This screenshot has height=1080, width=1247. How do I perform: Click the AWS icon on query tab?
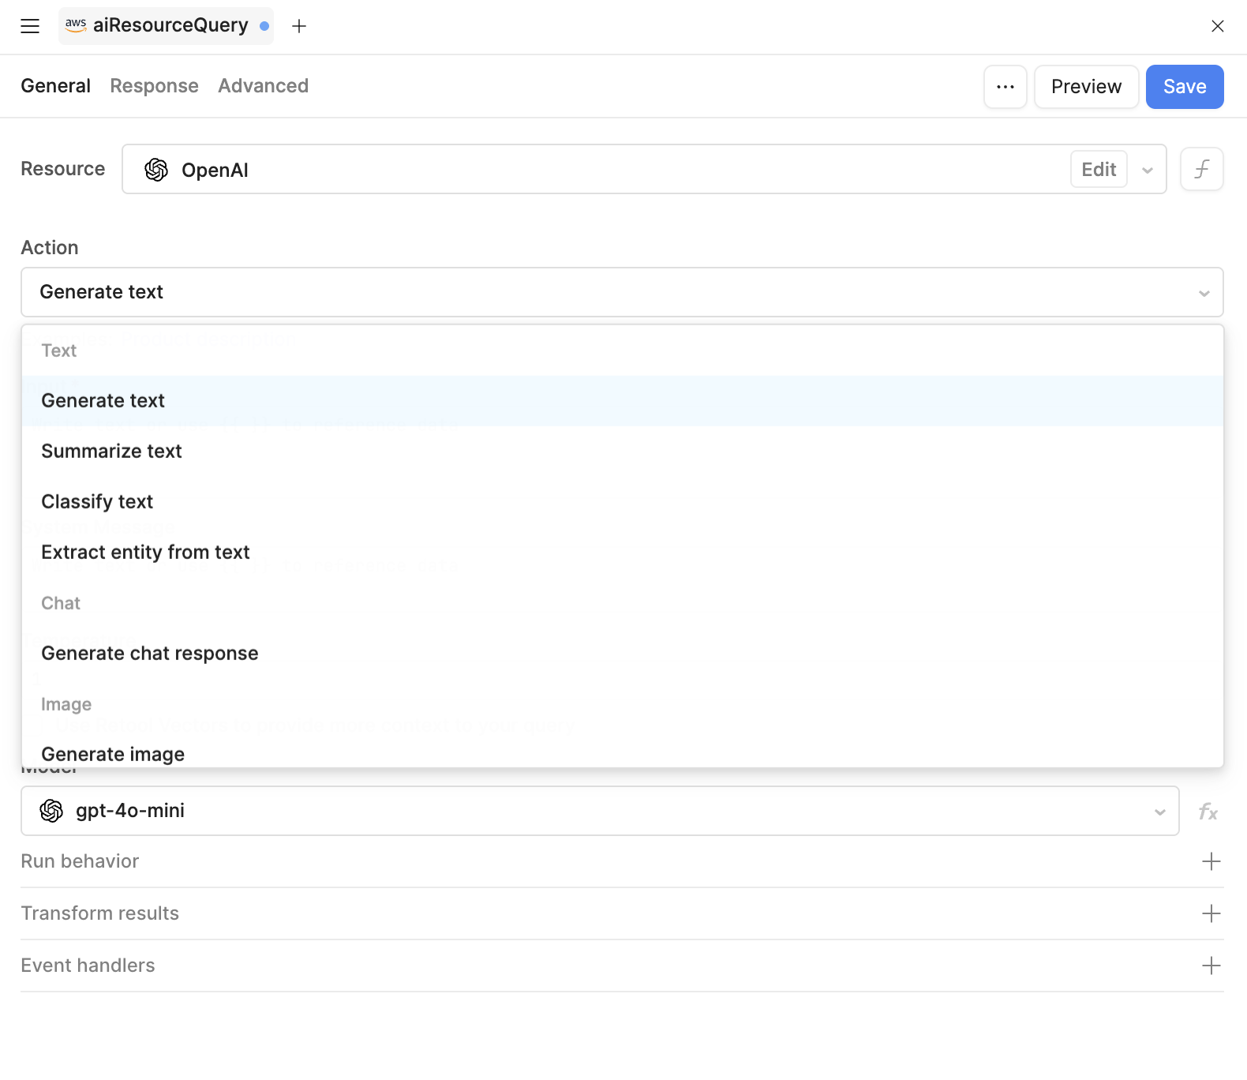pyautogui.click(x=76, y=24)
